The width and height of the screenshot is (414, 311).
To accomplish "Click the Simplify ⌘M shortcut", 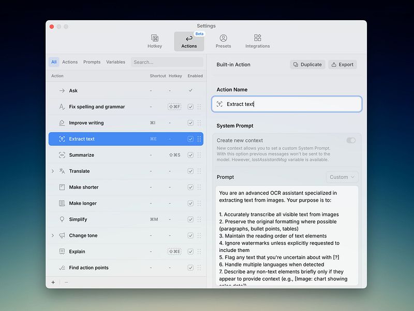I will [x=154, y=219].
